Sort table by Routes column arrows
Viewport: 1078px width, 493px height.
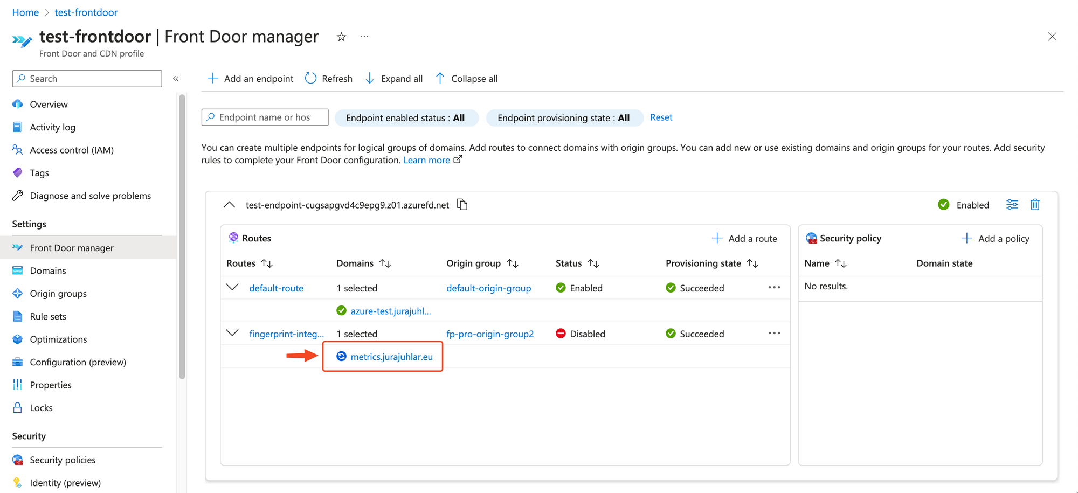point(267,263)
